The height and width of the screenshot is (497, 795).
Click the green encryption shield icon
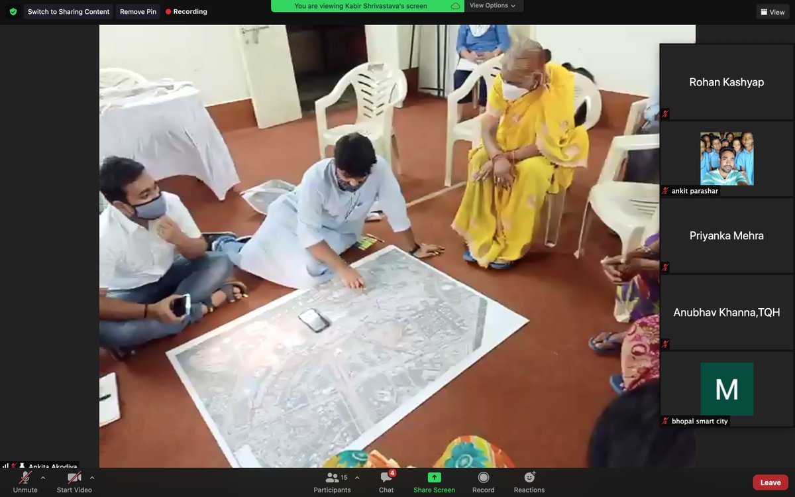[13, 12]
